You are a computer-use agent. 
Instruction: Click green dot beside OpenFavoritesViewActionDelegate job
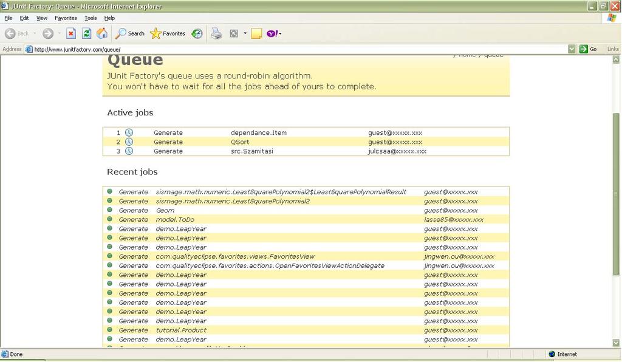[110, 265]
